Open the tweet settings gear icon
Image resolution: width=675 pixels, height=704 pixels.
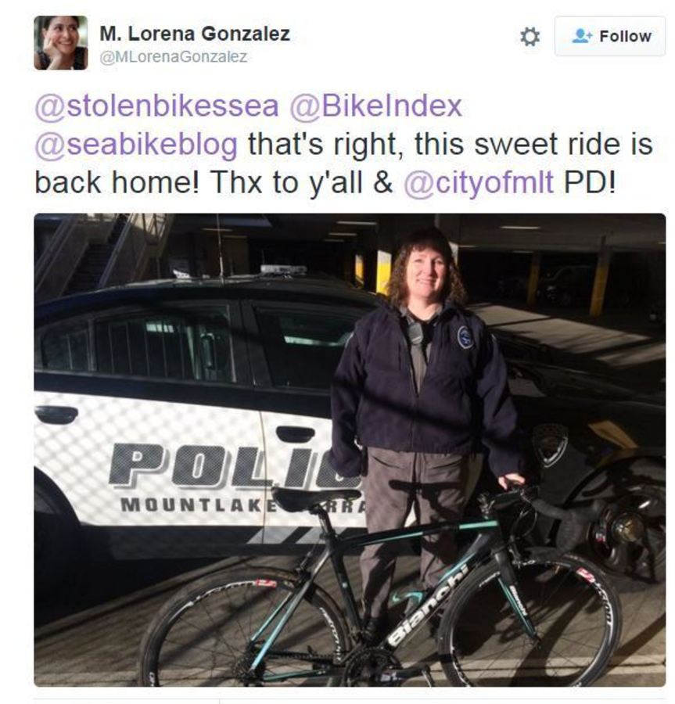(530, 36)
